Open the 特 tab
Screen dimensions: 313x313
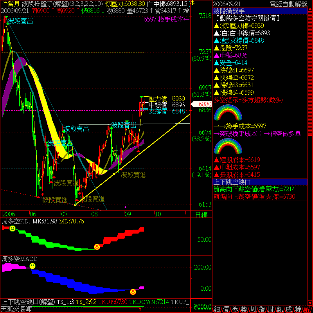pos(298,309)
